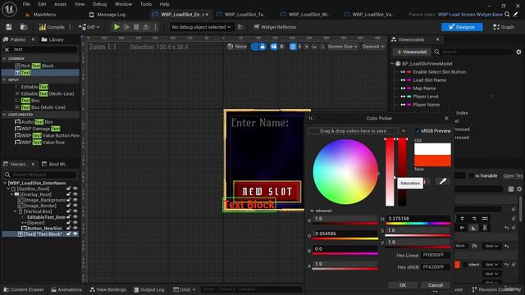Image resolution: width=525 pixels, height=295 pixels.
Task: Open the Content Drawer
Action: [x=24, y=289]
